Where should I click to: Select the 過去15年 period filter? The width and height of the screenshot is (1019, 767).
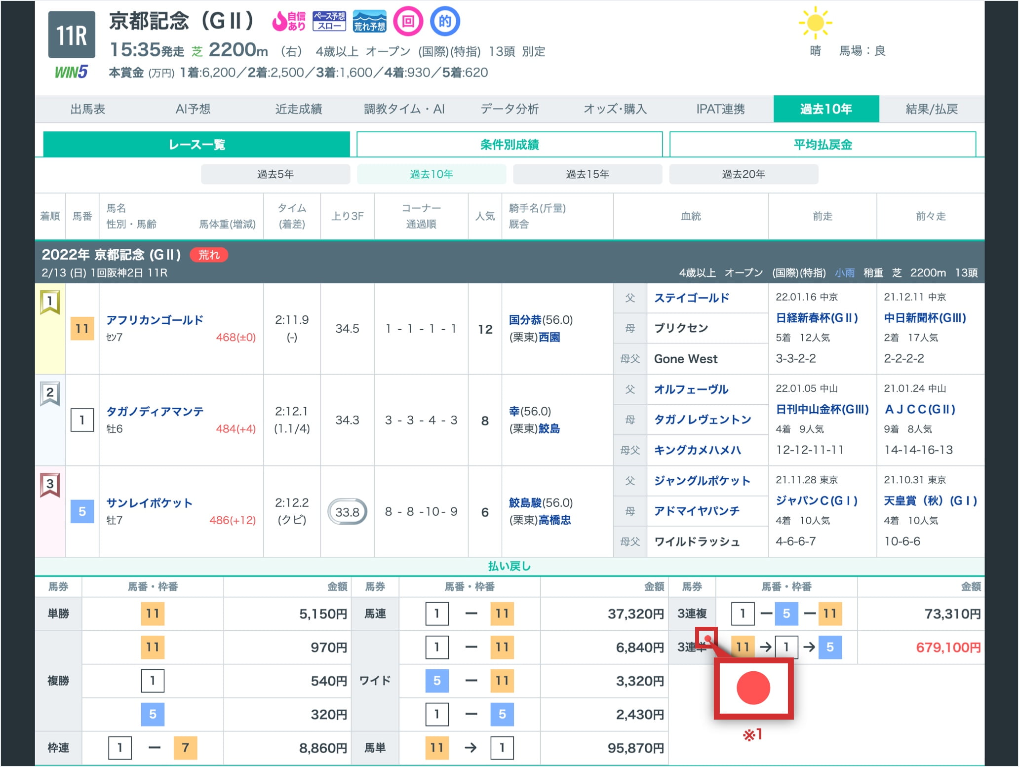point(587,174)
